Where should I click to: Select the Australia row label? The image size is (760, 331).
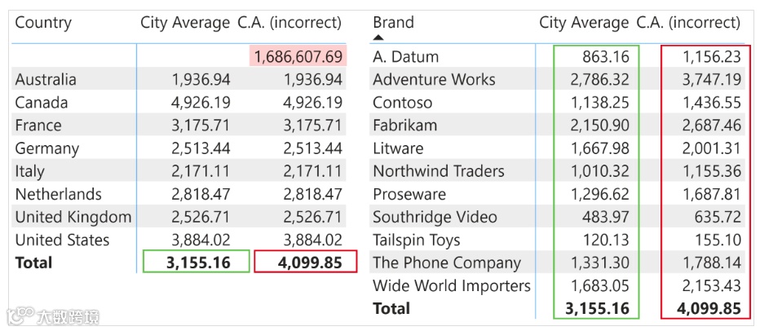46,80
